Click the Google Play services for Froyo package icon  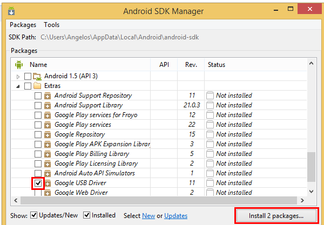(x=48, y=115)
